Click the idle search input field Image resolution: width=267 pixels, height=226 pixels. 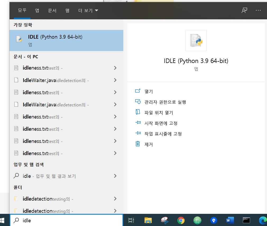[66, 220]
